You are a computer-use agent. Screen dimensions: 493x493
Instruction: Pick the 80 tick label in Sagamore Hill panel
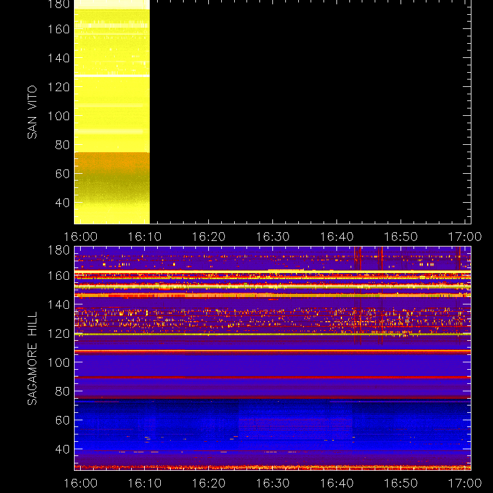[62, 391]
